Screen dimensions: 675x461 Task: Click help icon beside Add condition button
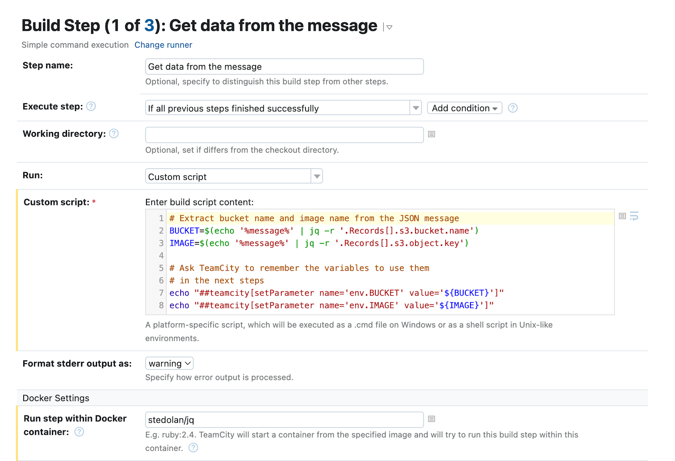[x=513, y=108]
